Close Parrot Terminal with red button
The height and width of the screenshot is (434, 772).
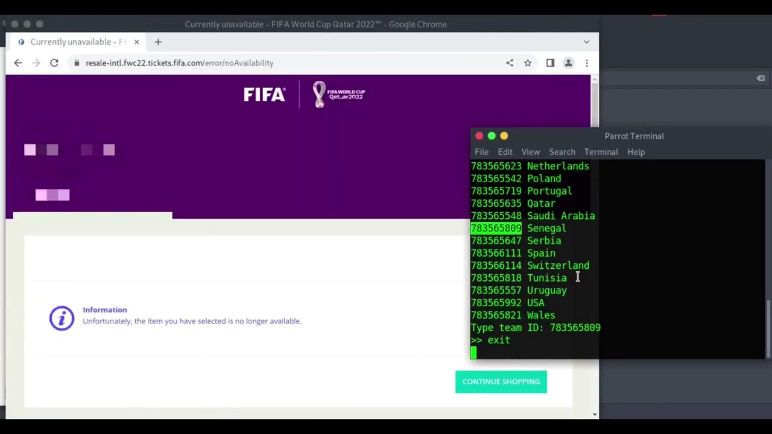tap(479, 136)
